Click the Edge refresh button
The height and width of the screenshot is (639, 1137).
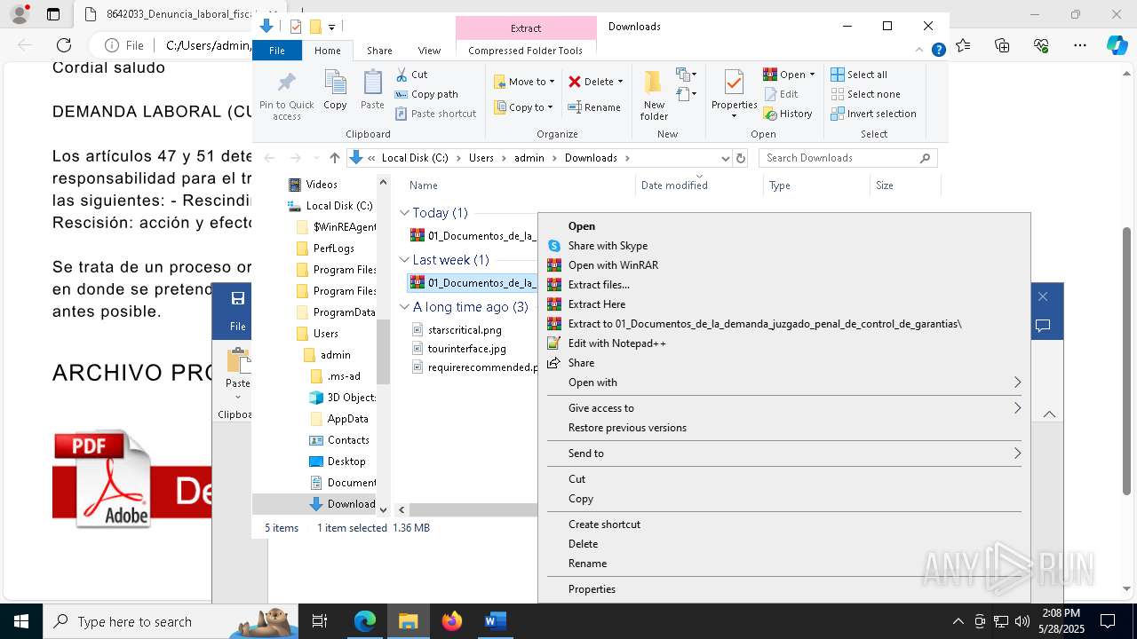coord(64,45)
